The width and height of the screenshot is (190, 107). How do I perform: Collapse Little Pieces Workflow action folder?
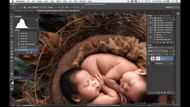[153, 30]
